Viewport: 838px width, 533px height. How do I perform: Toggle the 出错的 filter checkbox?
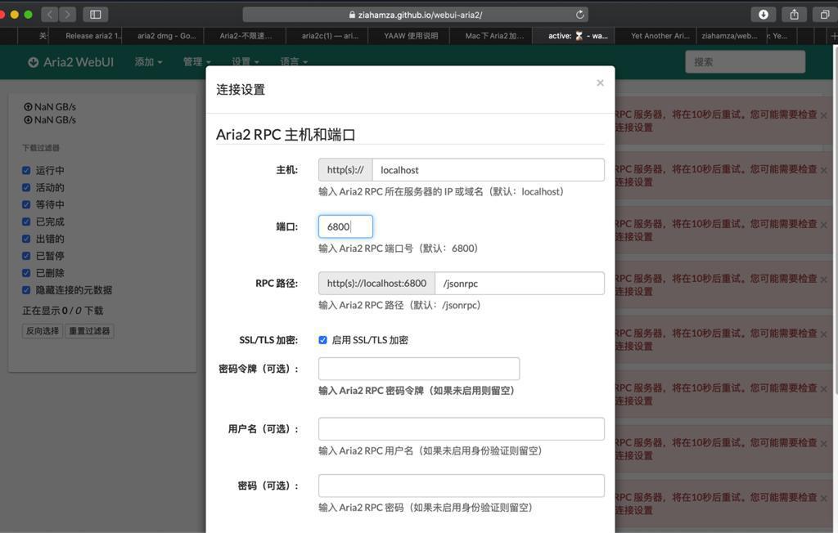[x=26, y=239]
